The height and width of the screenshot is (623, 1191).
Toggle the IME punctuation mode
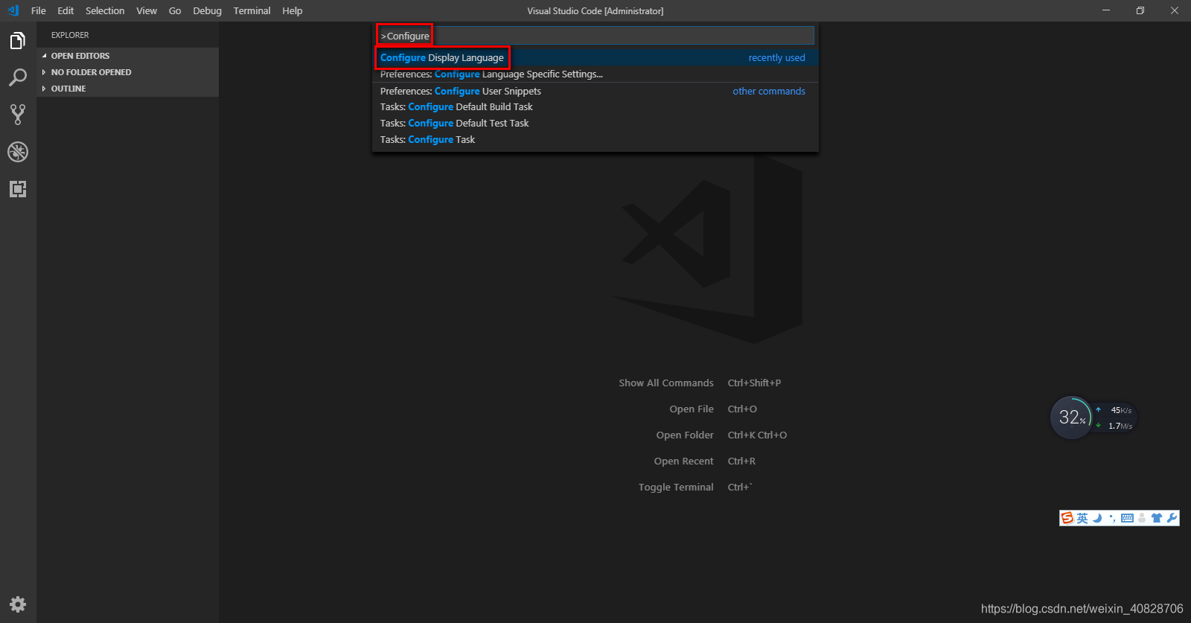pyautogui.click(x=1112, y=519)
